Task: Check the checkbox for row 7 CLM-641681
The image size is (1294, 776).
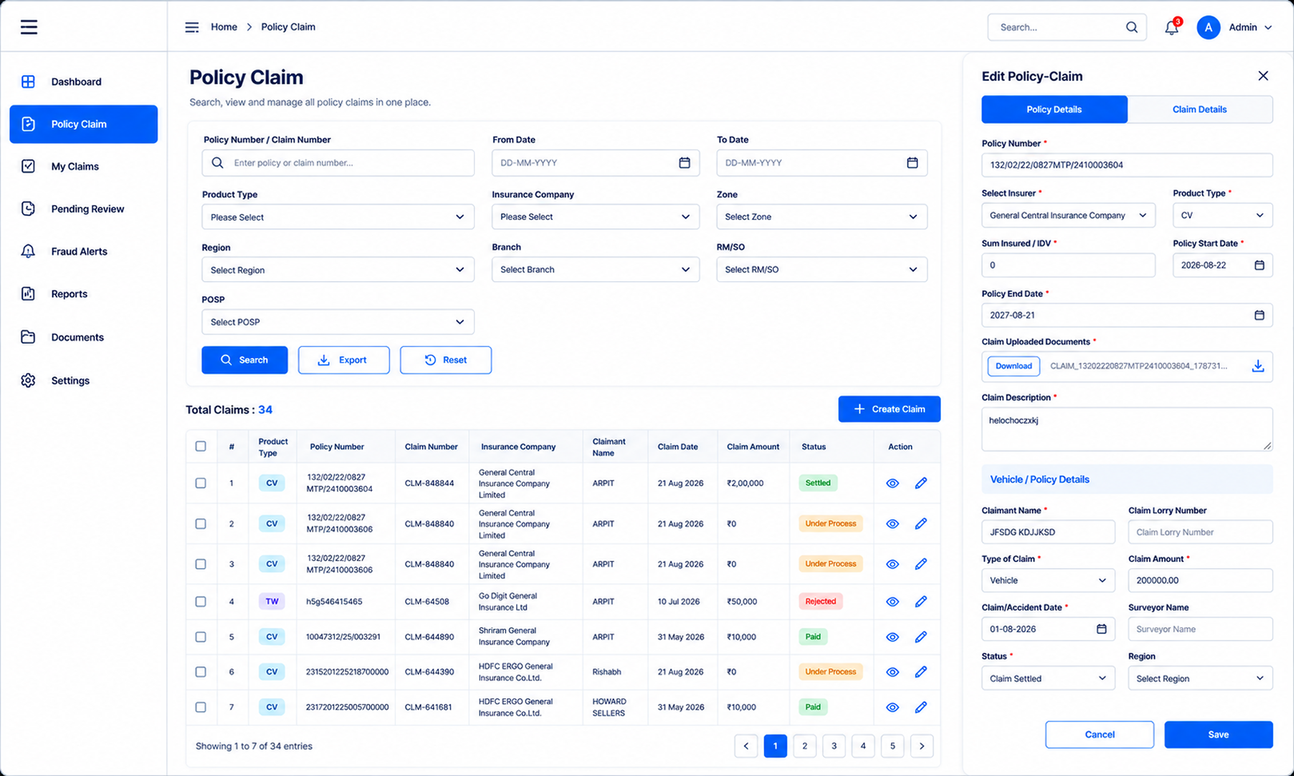Action: coord(201,707)
